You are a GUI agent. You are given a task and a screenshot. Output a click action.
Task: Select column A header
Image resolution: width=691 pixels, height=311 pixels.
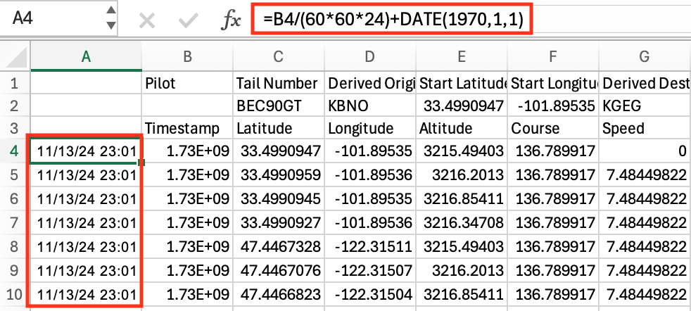tap(86, 59)
